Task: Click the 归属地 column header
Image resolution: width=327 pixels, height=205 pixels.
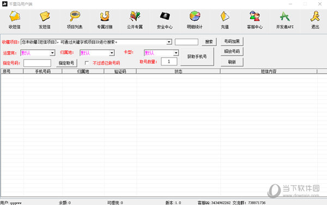Action: point(83,71)
